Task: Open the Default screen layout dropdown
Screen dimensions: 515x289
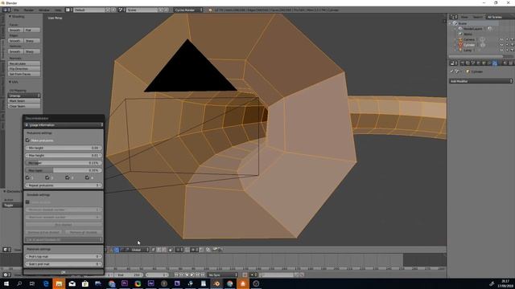Action: 89,10
